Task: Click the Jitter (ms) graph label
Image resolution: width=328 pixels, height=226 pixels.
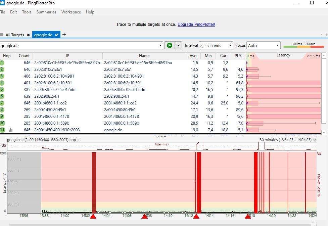Action: point(161,144)
